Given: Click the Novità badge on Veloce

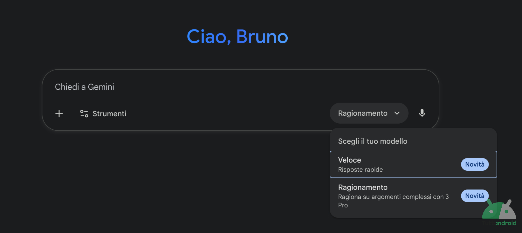Looking at the screenshot, I should [475, 164].
